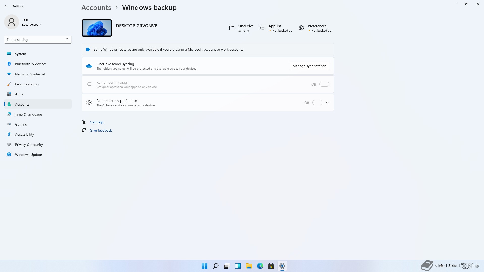Toggle Remember my preferences switch
The height and width of the screenshot is (272, 484).
(x=317, y=103)
